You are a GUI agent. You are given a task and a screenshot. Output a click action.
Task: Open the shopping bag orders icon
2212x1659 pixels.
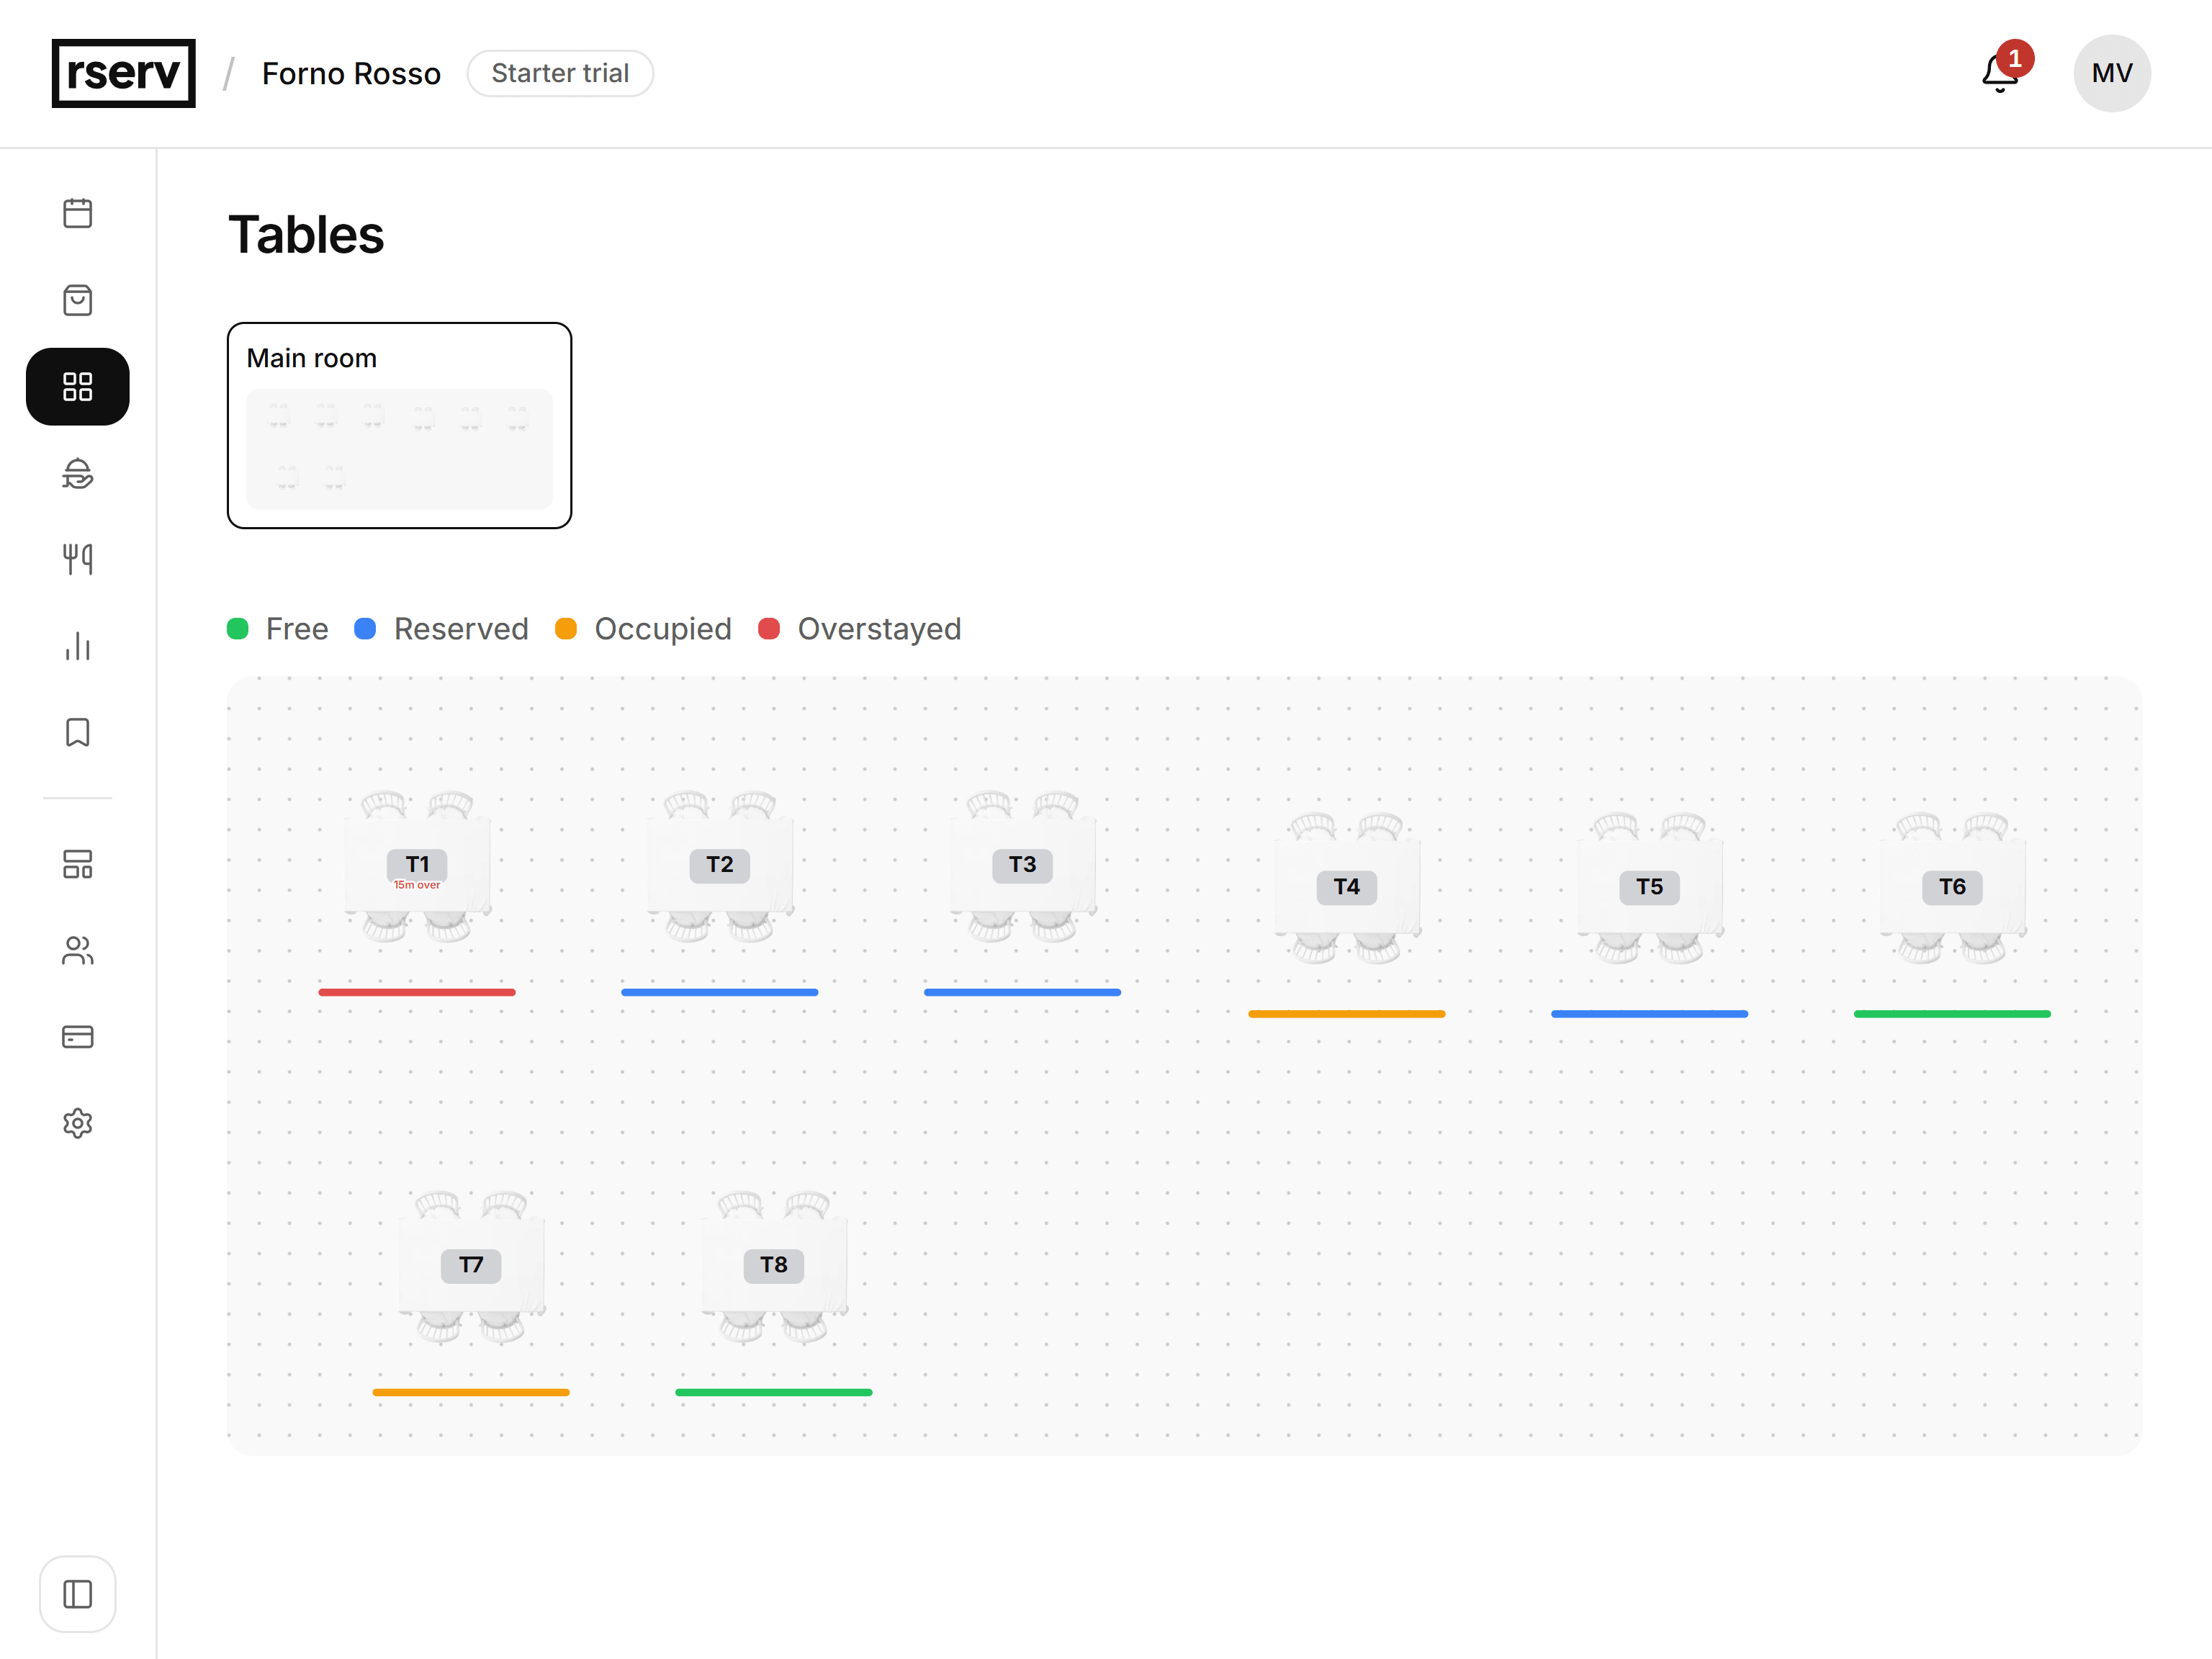click(77, 300)
